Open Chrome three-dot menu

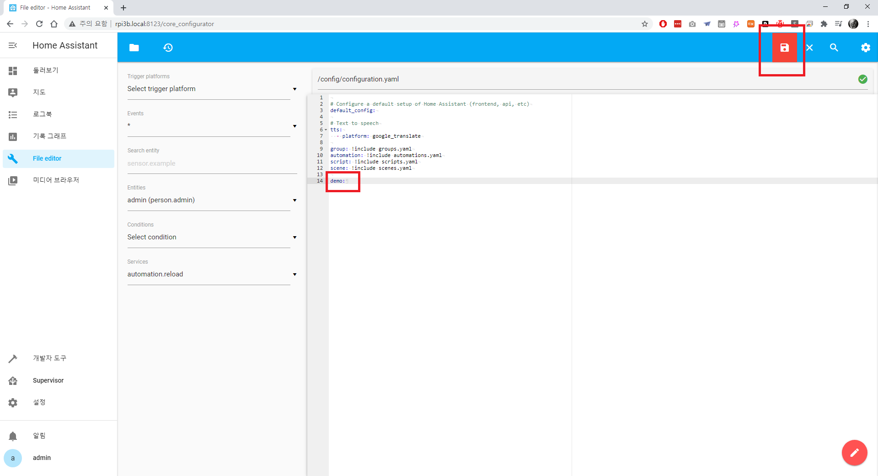[868, 24]
